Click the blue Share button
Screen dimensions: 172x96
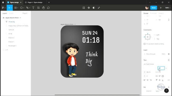pos(153,8)
